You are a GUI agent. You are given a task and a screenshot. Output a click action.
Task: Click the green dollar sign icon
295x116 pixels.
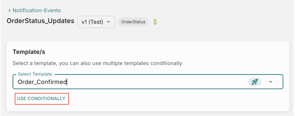(x=155, y=22)
